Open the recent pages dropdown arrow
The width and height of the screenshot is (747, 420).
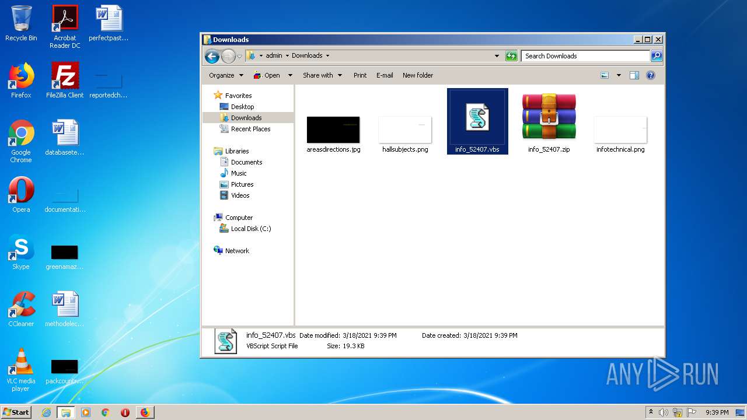(239, 57)
